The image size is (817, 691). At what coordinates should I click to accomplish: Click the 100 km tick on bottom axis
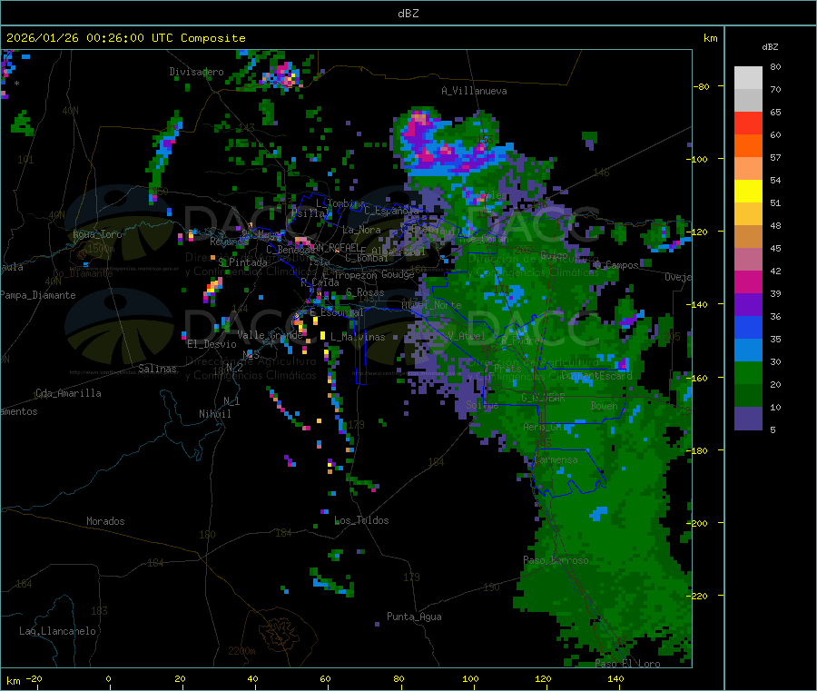coord(470,678)
